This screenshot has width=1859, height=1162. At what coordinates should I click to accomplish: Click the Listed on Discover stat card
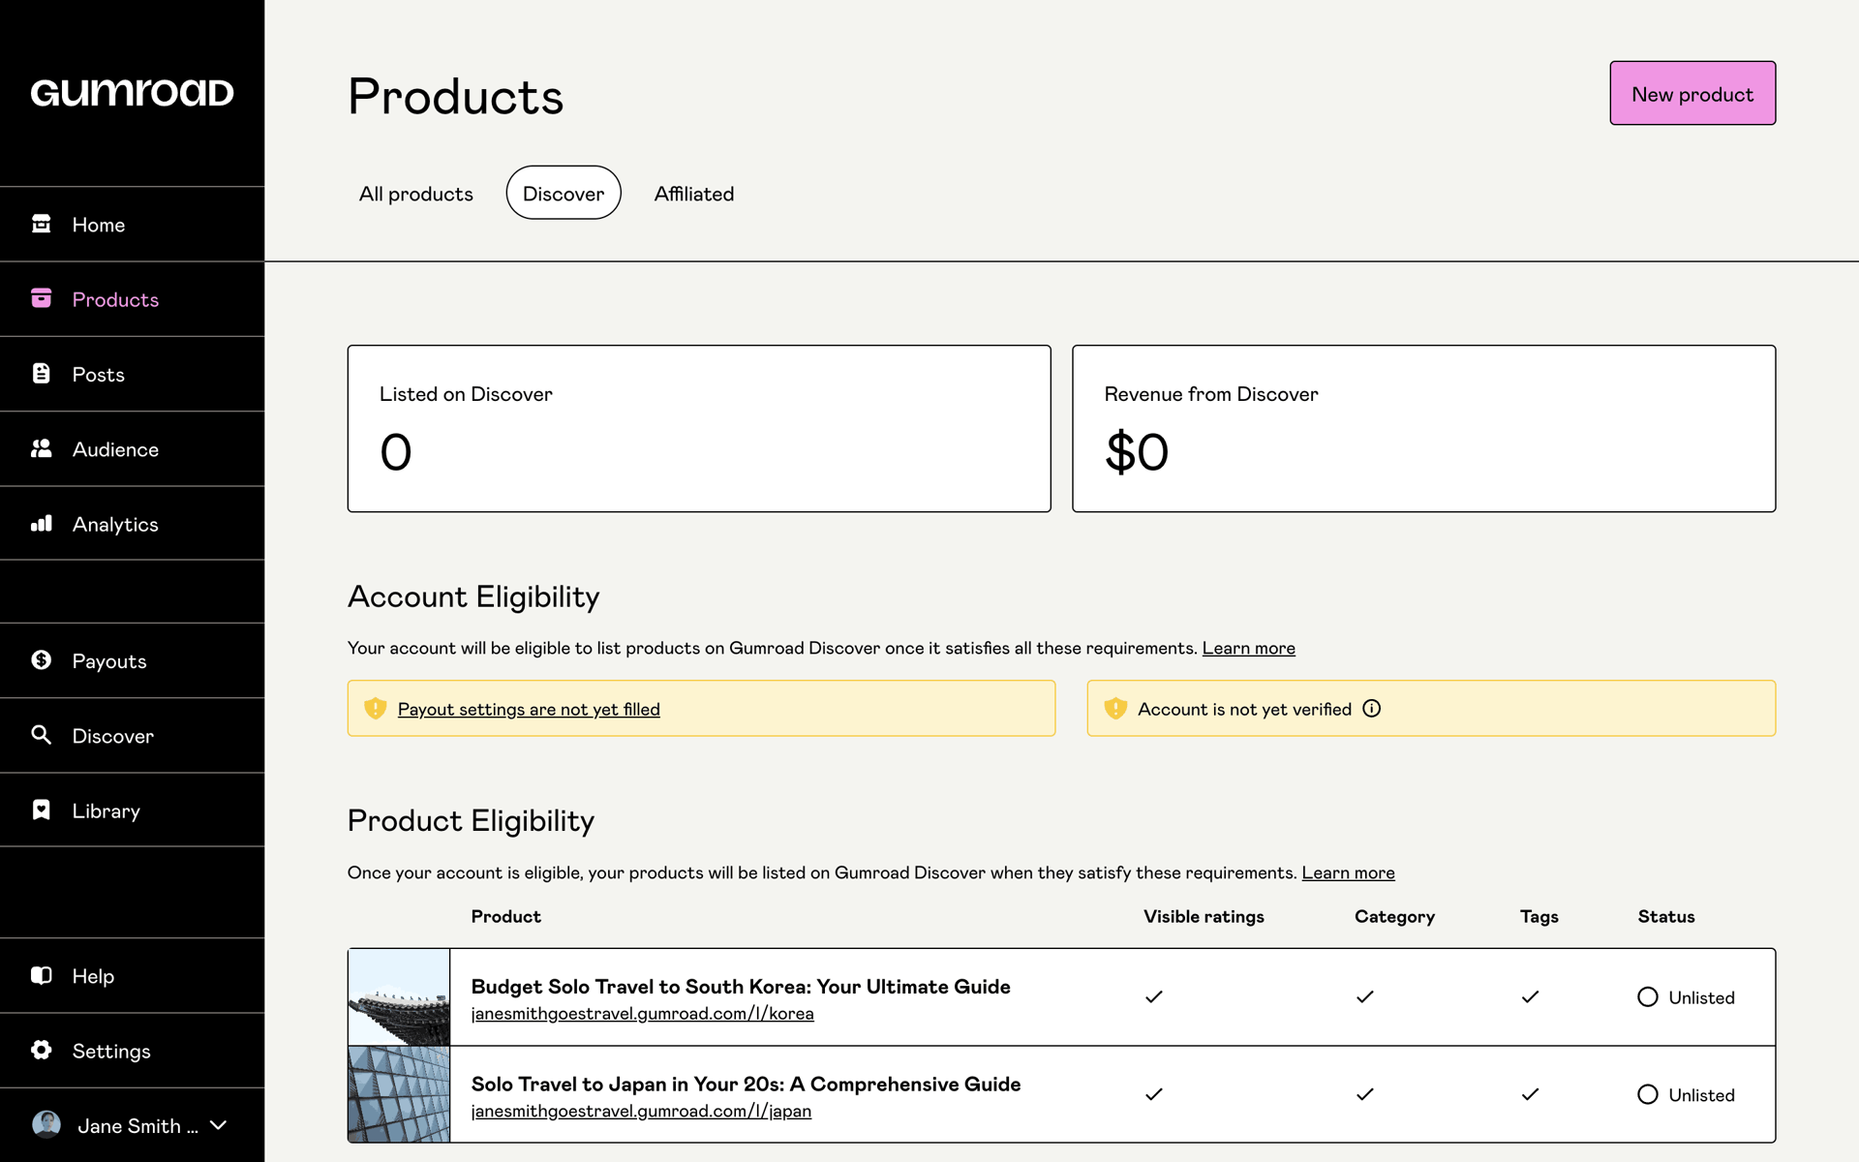(699, 428)
